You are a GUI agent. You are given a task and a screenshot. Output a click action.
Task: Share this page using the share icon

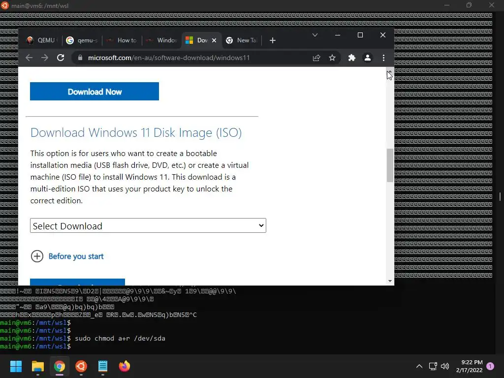(316, 58)
